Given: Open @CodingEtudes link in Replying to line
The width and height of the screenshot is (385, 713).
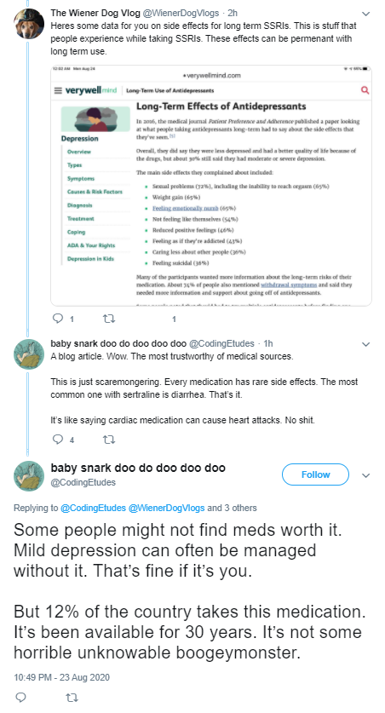Looking at the screenshot, I should click(93, 508).
